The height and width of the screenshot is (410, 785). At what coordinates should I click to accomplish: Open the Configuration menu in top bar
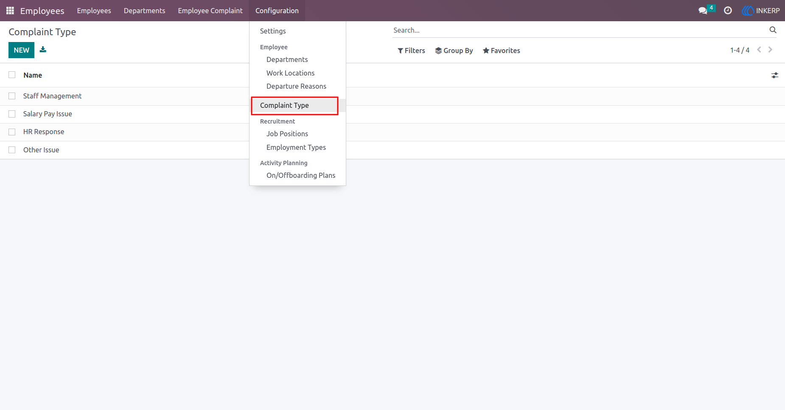(x=277, y=11)
